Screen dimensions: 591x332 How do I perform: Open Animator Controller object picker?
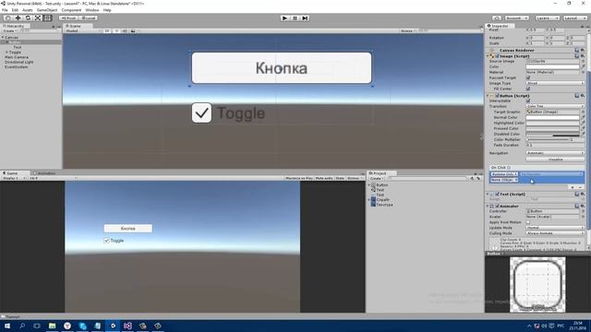pos(583,211)
